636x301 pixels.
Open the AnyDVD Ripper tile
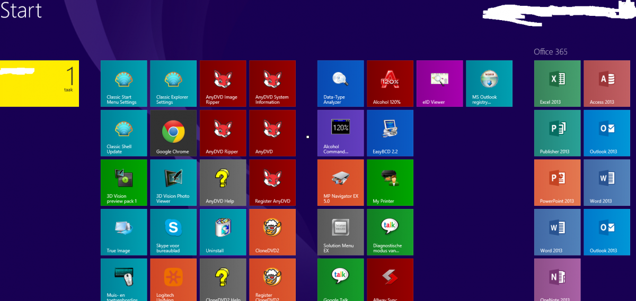223,133
